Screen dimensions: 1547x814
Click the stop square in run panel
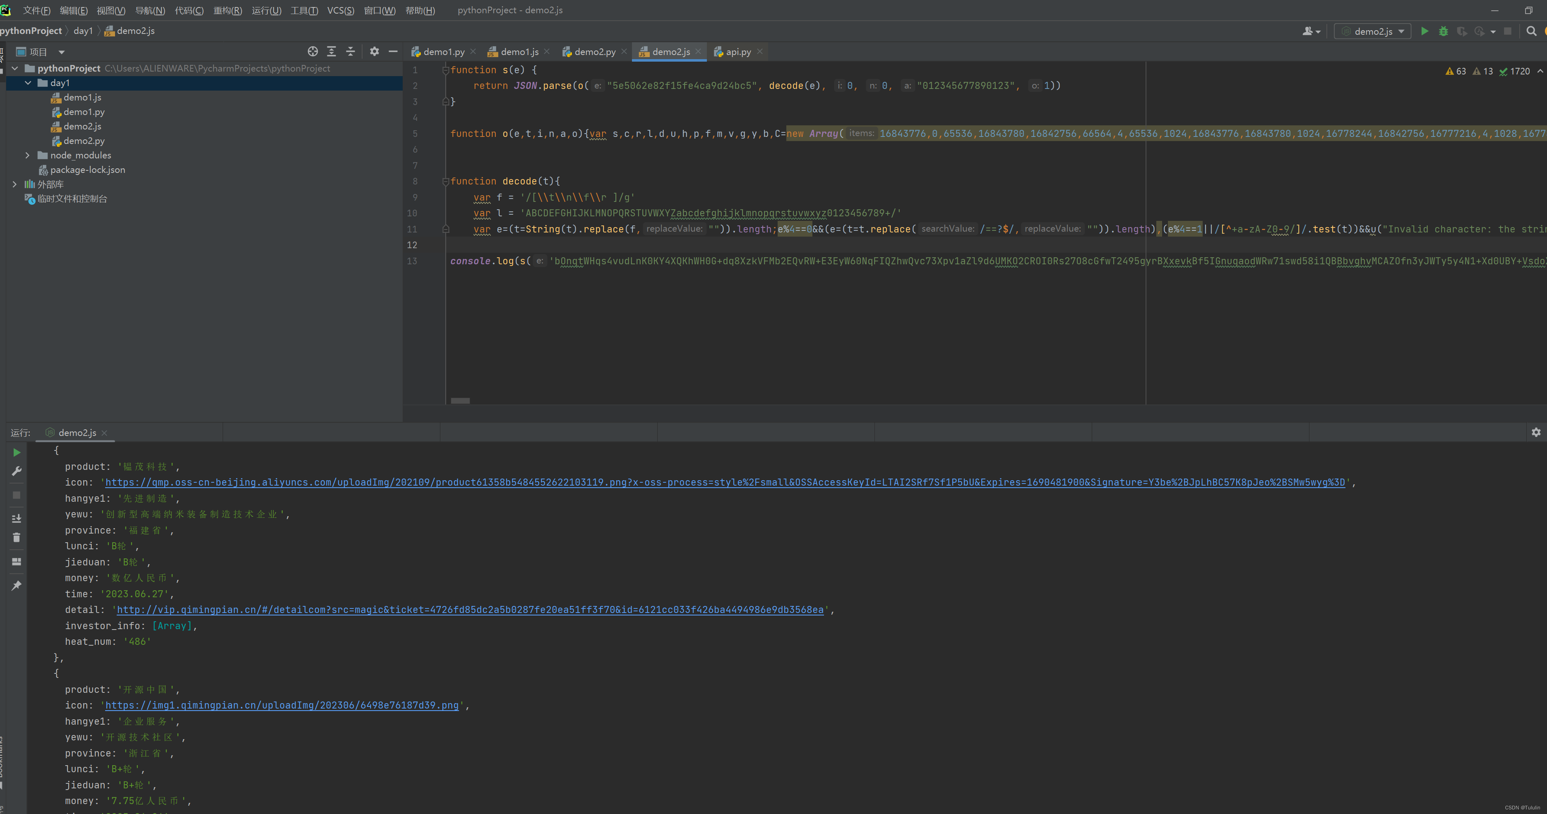[17, 495]
